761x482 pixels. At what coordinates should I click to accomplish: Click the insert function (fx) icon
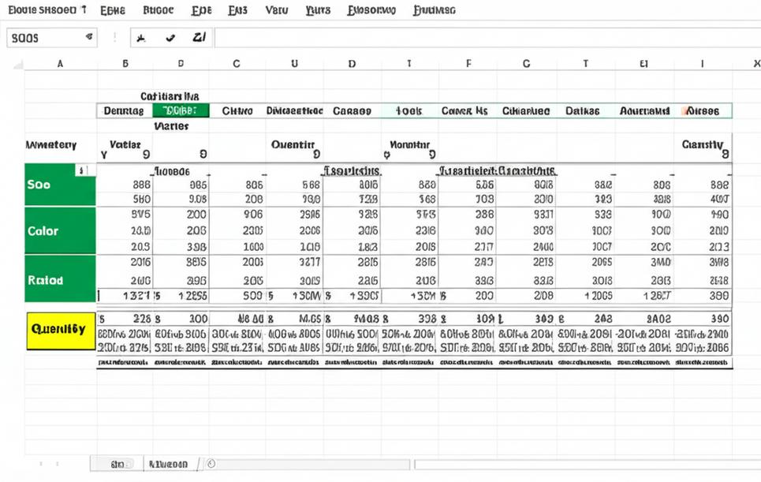(139, 37)
